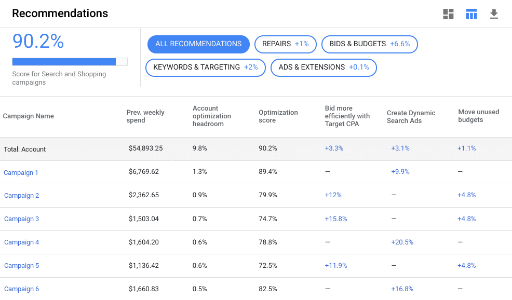Toggle the KEYWORDS & TARGETING +2% filter
The image size is (512, 300).
[205, 68]
